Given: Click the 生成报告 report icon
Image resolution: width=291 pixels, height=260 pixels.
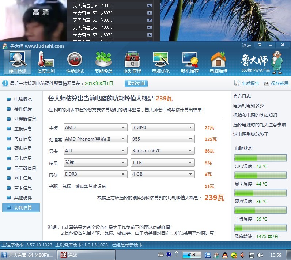Looking at the screenshot, I should coord(237,83).
